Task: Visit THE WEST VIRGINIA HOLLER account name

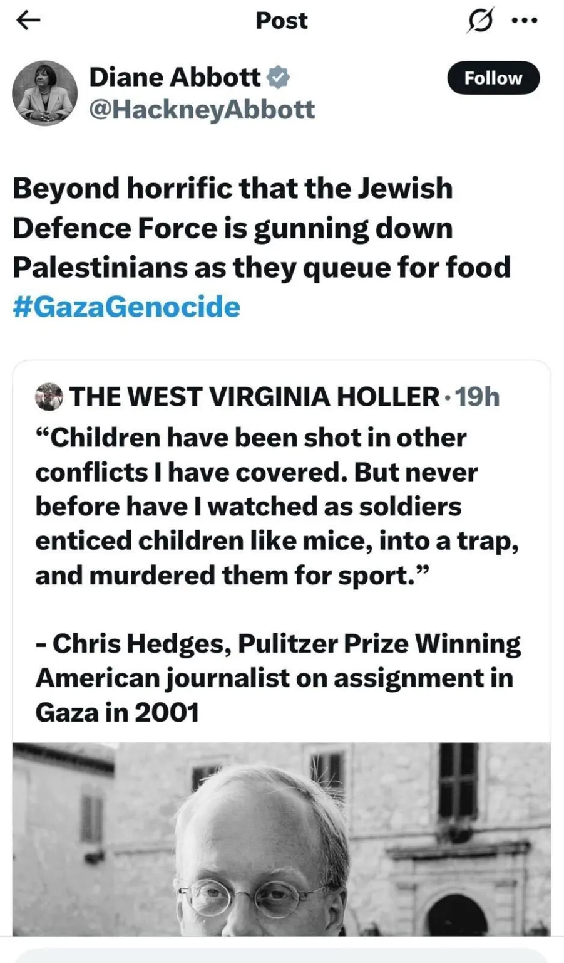Action: [254, 397]
